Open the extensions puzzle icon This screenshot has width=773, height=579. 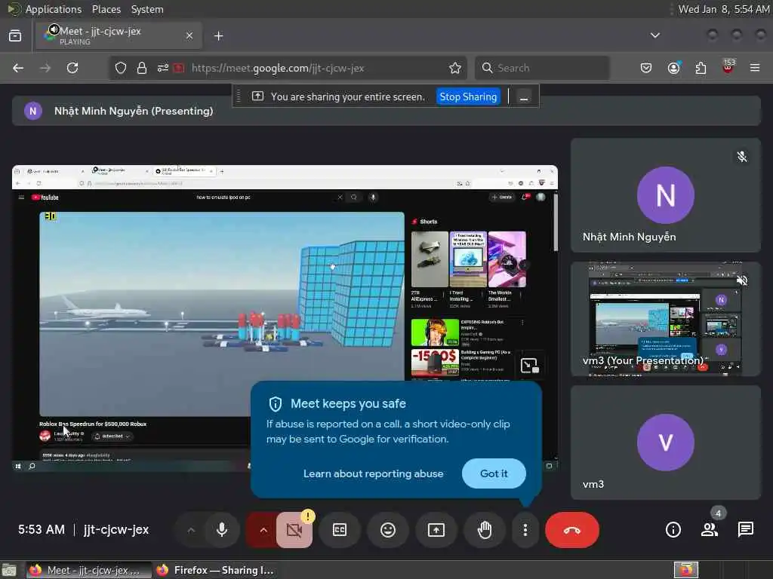pyautogui.click(x=701, y=68)
